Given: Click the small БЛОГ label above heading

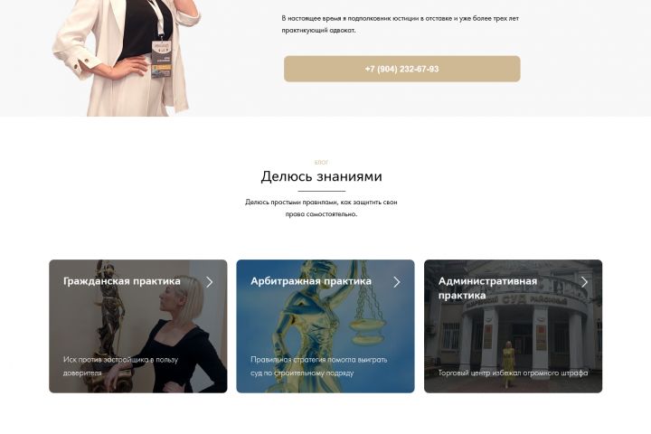Looking at the screenshot, I should pos(321,163).
